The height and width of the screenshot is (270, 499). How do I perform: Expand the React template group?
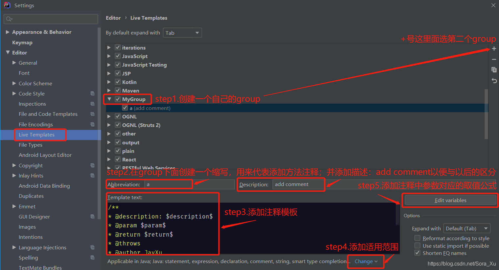[x=109, y=159]
